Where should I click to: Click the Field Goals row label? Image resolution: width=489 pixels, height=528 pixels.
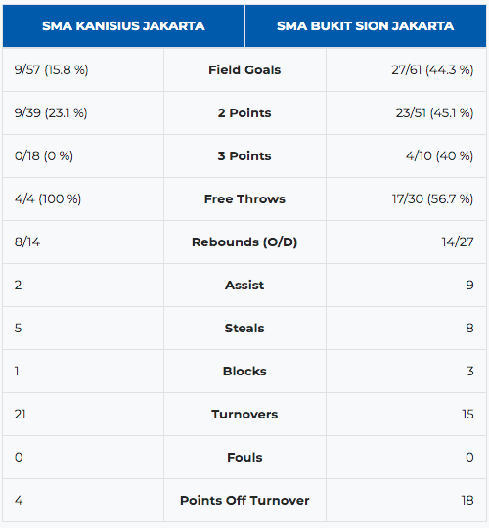coord(244,70)
